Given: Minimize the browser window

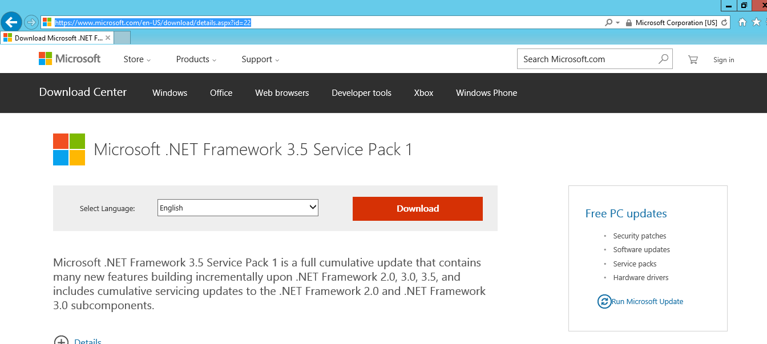Looking at the screenshot, I should pyautogui.click(x=729, y=6).
